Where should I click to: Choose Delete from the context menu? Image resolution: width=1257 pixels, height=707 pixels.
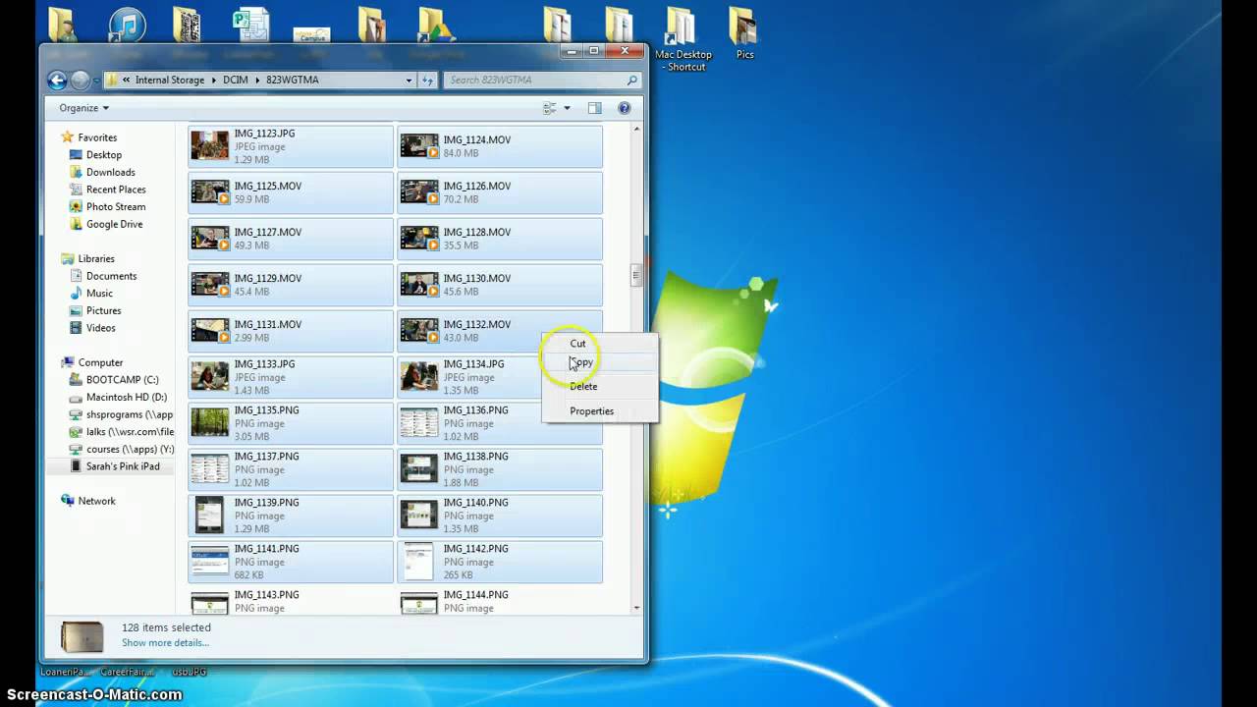pyautogui.click(x=599, y=386)
